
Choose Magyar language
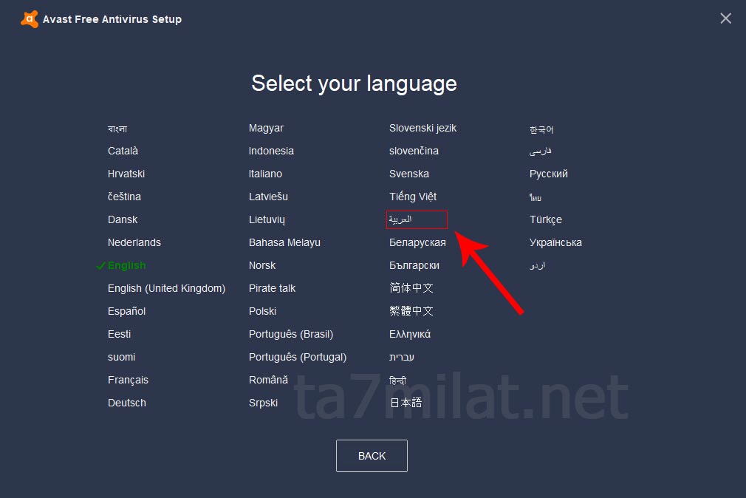(x=266, y=128)
